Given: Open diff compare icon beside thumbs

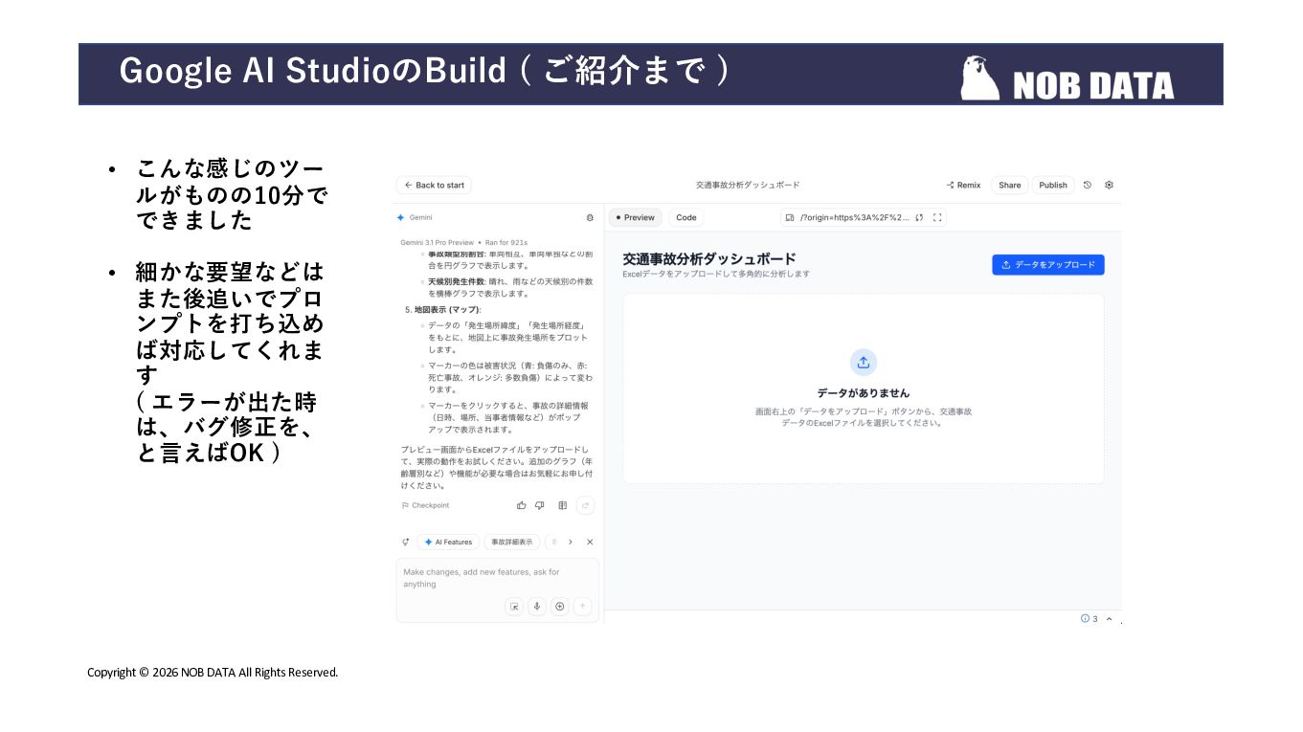Looking at the screenshot, I should [563, 505].
